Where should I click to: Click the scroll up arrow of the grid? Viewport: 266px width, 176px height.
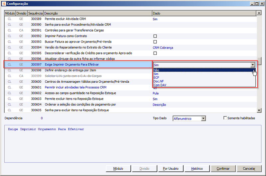tap(259, 13)
